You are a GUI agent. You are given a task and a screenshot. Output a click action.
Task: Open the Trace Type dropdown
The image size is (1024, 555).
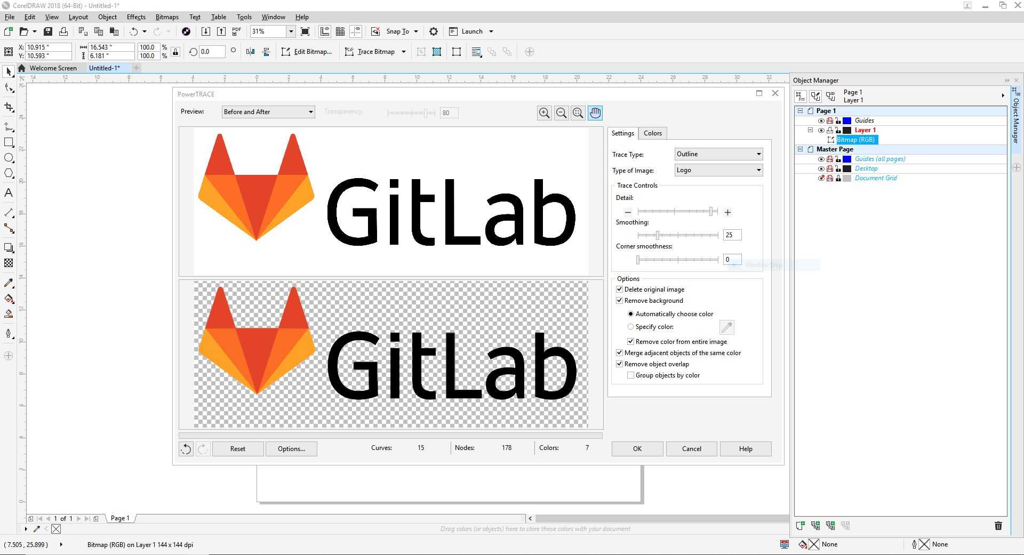(x=718, y=154)
